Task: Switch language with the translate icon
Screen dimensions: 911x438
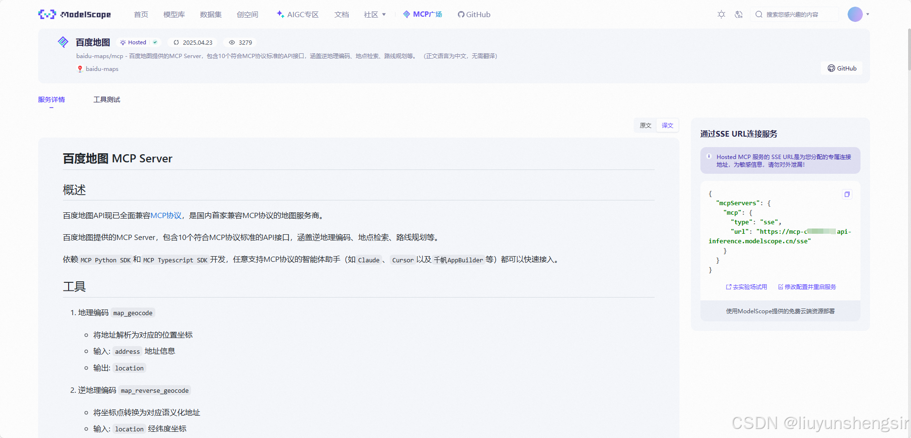Action: pos(739,14)
